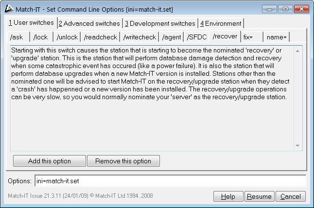
Task: Open the name= switch tab
Action: pyautogui.click(x=277, y=37)
